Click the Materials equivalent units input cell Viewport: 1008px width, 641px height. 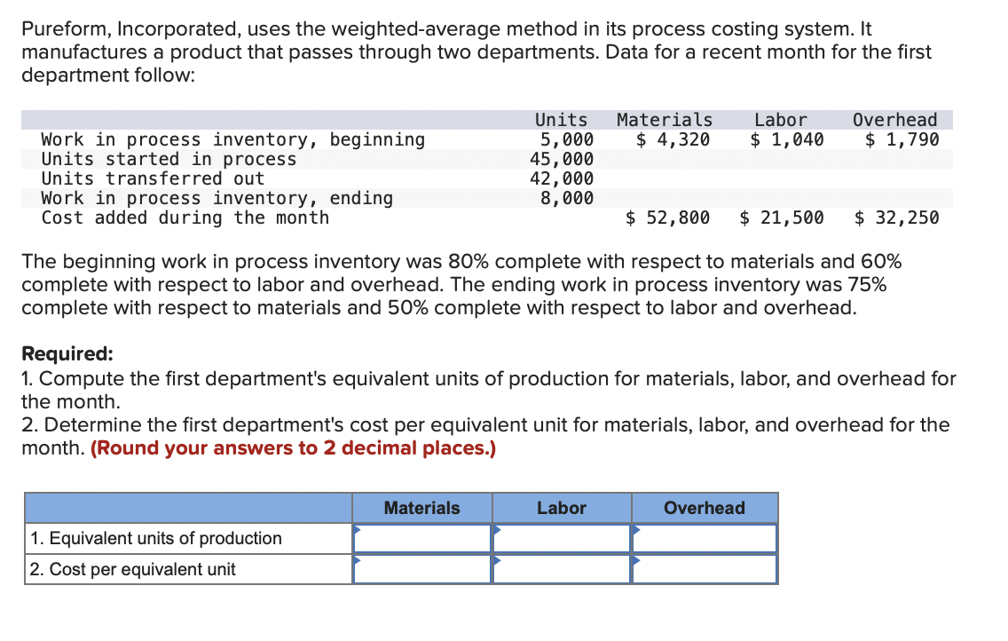(421, 538)
